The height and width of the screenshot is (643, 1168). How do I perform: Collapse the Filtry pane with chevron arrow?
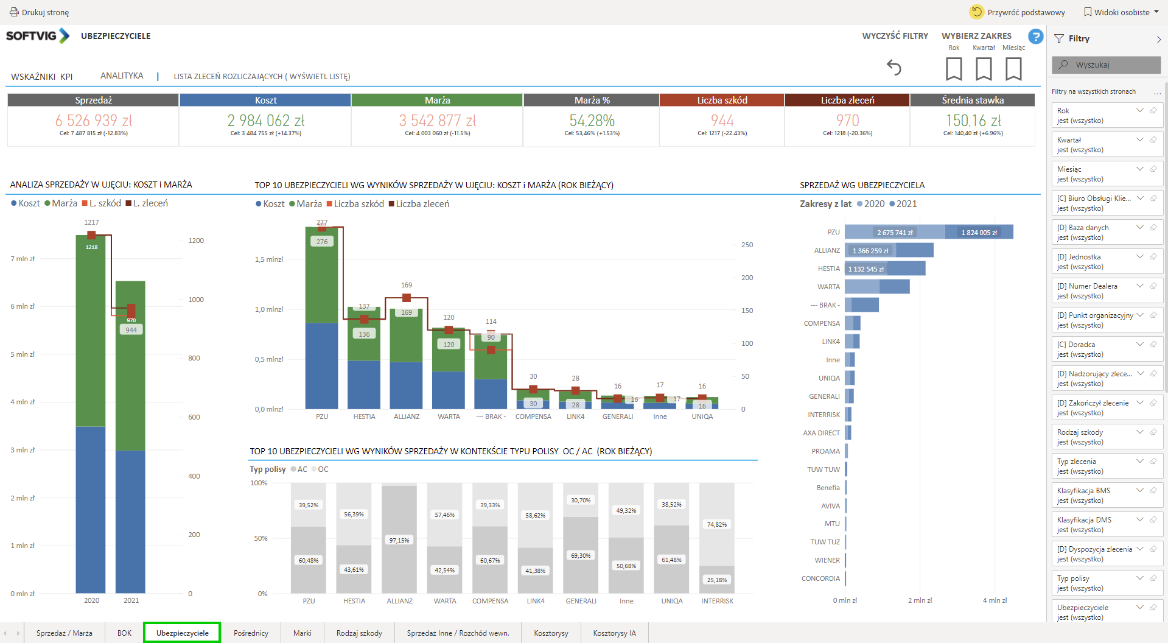pos(1158,39)
